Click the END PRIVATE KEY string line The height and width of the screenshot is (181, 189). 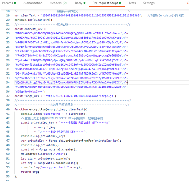(60, 132)
